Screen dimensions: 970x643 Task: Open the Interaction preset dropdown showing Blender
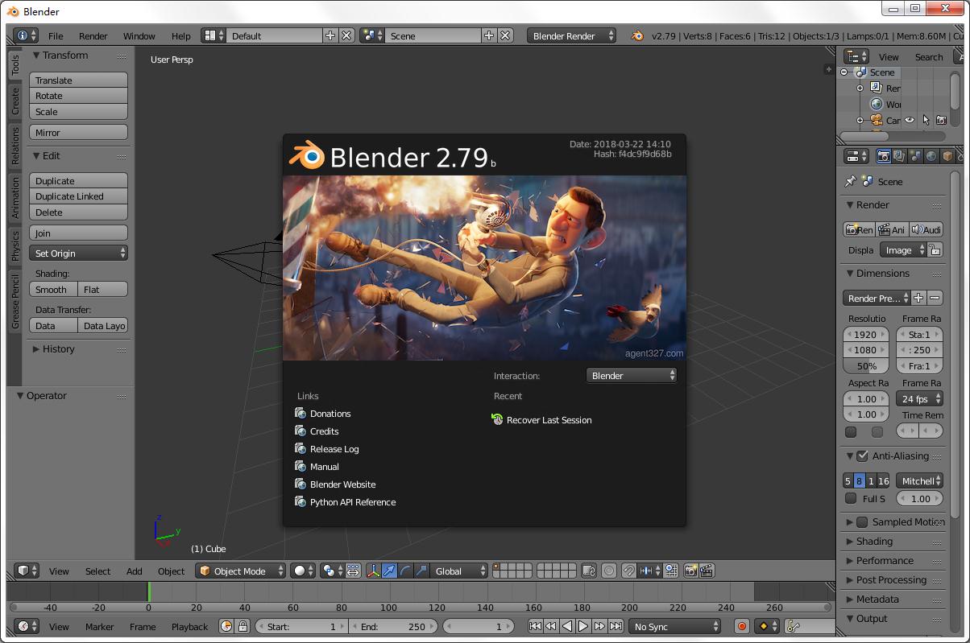click(632, 375)
